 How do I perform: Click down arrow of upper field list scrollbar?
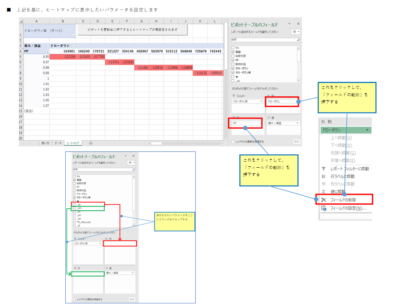[x=299, y=80]
